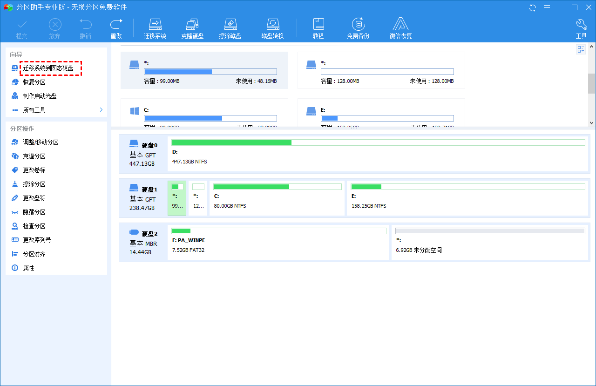Select 硬盘1 disk header
The image size is (596, 386).
pyautogui.click(x=143, y=198)
